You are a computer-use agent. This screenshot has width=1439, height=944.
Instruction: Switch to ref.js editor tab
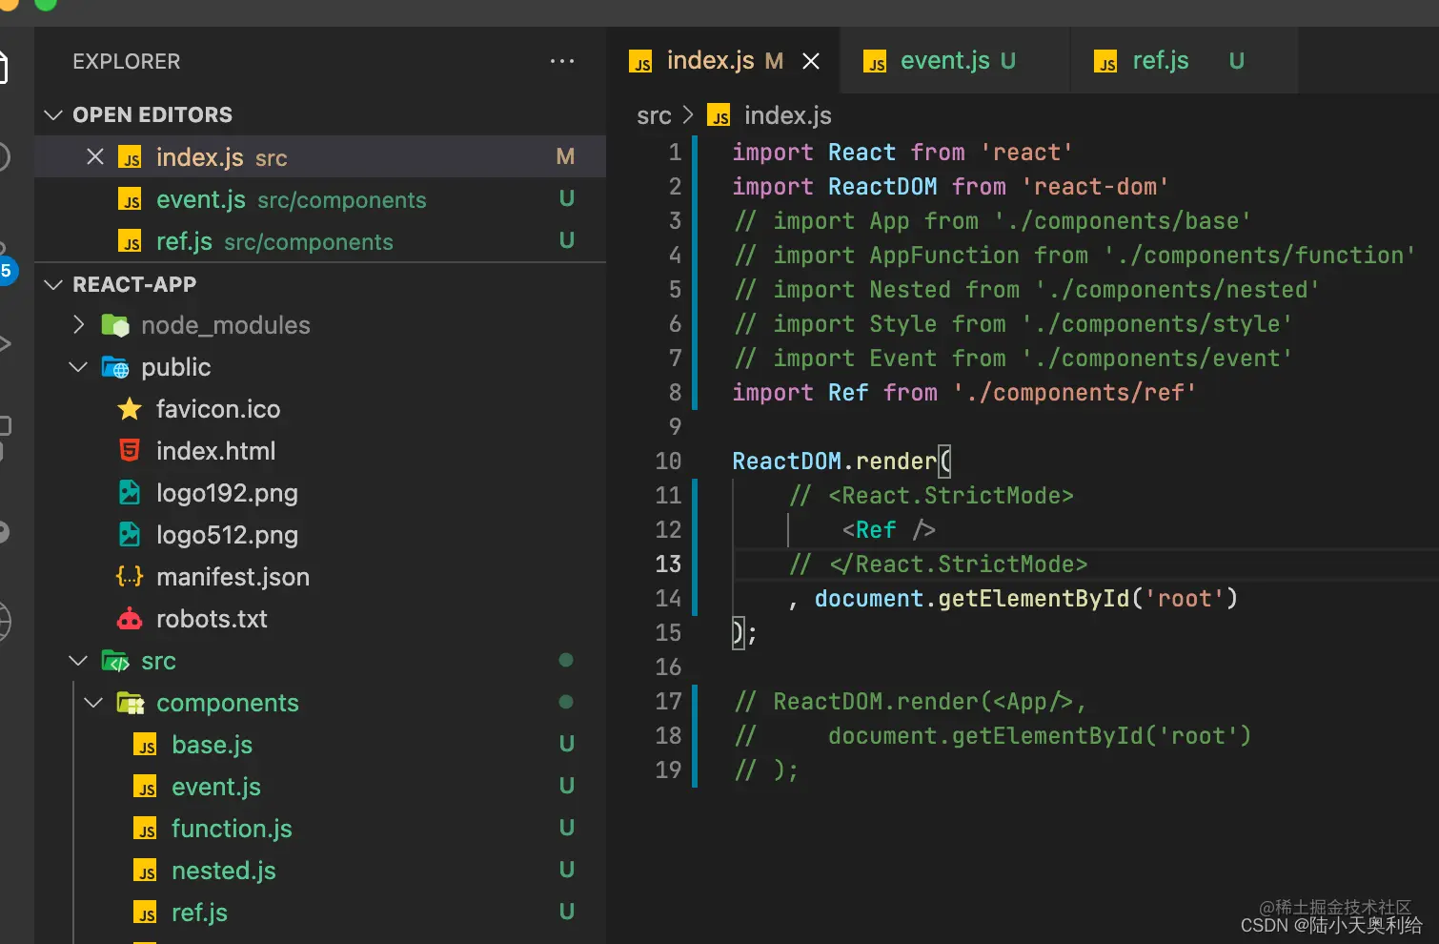1185,61
